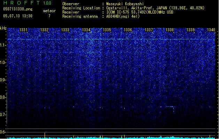Click the yellow meteor detection bar below 1332
The height and width of the screenshot is (139, 219).
point(45,136)
